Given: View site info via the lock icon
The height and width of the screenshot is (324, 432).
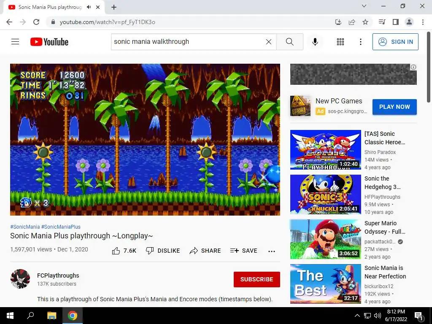Looking at the screenshot, I should 53,22.
